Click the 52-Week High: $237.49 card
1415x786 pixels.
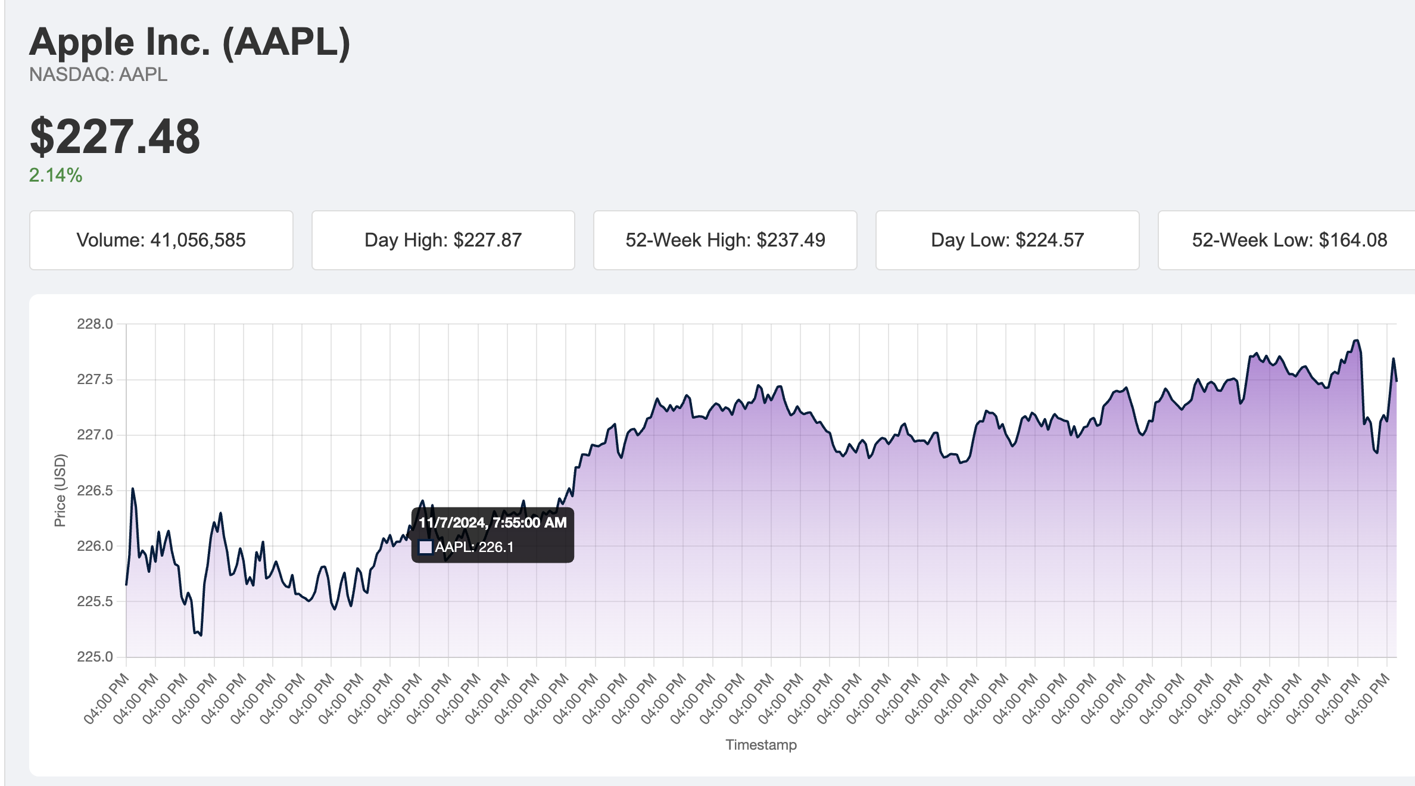725,240
